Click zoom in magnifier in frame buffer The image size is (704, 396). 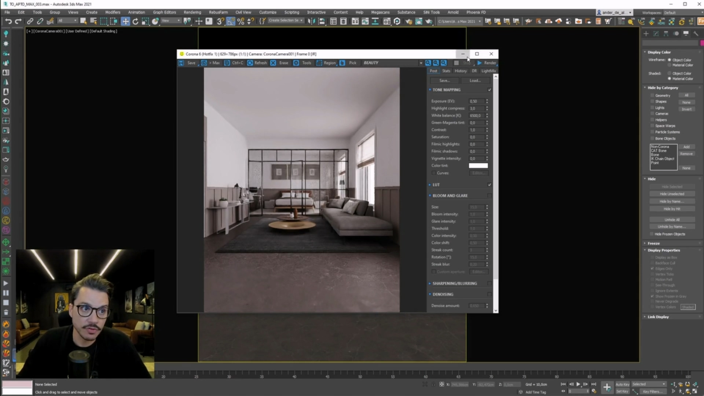click(x=428, y=63)
